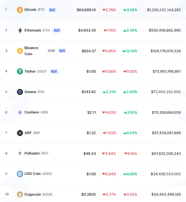The width and height of the screenshot is (186, 202).
Task: Click the green Tether logo icon
Action: (x=20, y=71)
